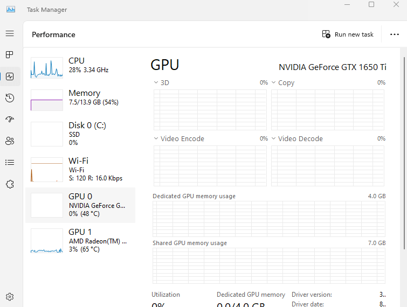Open the 3D engine dropdown chevron
The width and height of the screenshot is (407, 307).
156,82
